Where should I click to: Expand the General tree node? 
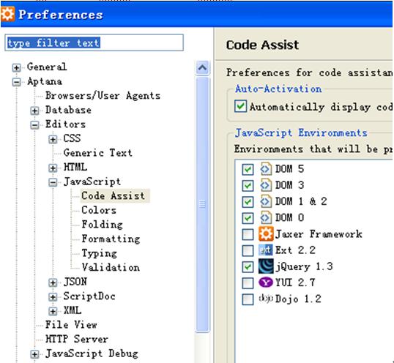click(16, 67)
